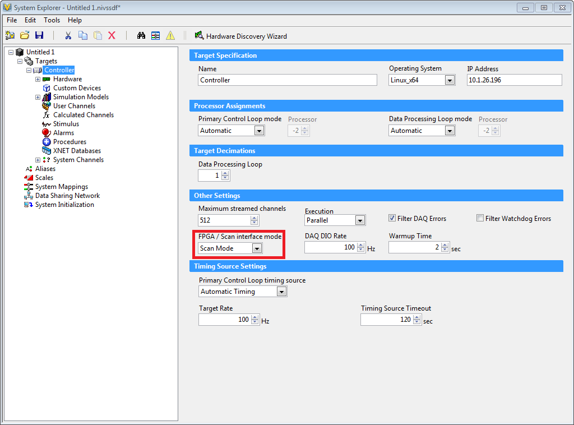Open the File menu
Viewport: 574px width, 425px height.
tap(12, 20)
